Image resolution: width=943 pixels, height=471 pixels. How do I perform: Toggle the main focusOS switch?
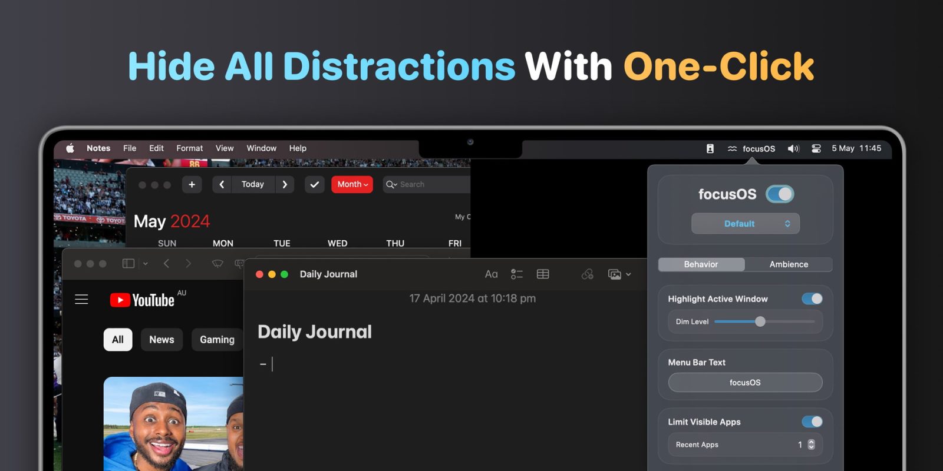[x=780, y=194]
